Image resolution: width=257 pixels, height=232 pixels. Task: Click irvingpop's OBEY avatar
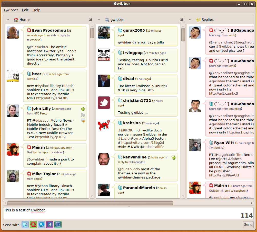pyautogui.click(x=104, y=55)
